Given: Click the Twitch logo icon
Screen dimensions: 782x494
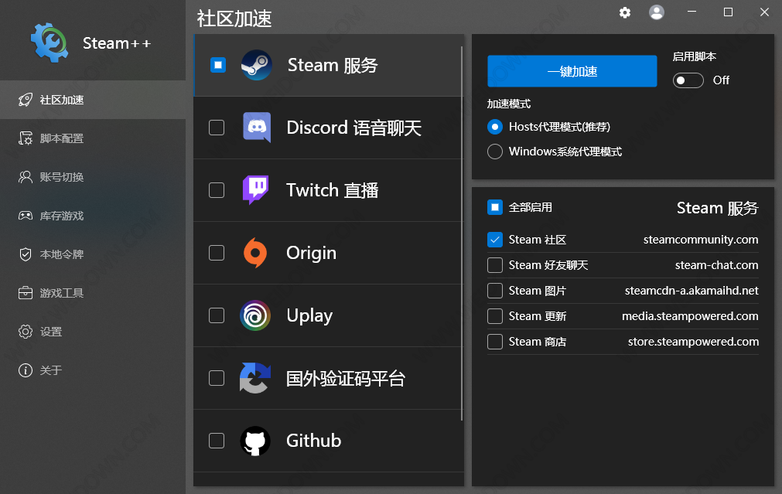Looking at the screenshot, I should [x=256, y=190].
